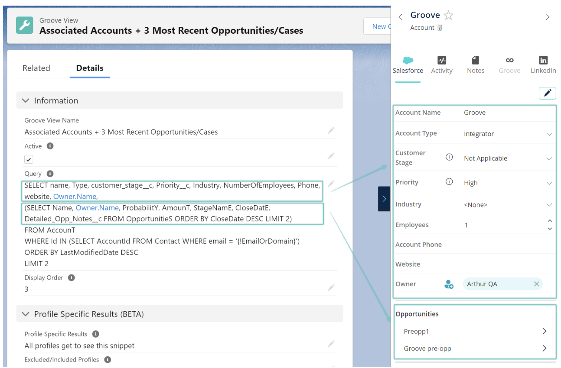Click the Employees number field
561x368 pixels.
point(503,225)
